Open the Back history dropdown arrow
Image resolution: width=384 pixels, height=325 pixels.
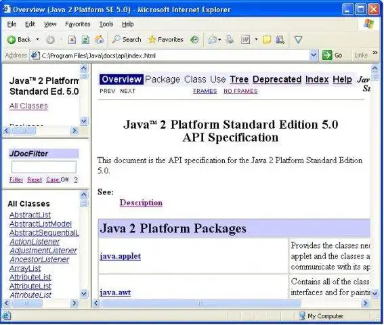pyautogui.click(x=37, y=39)
